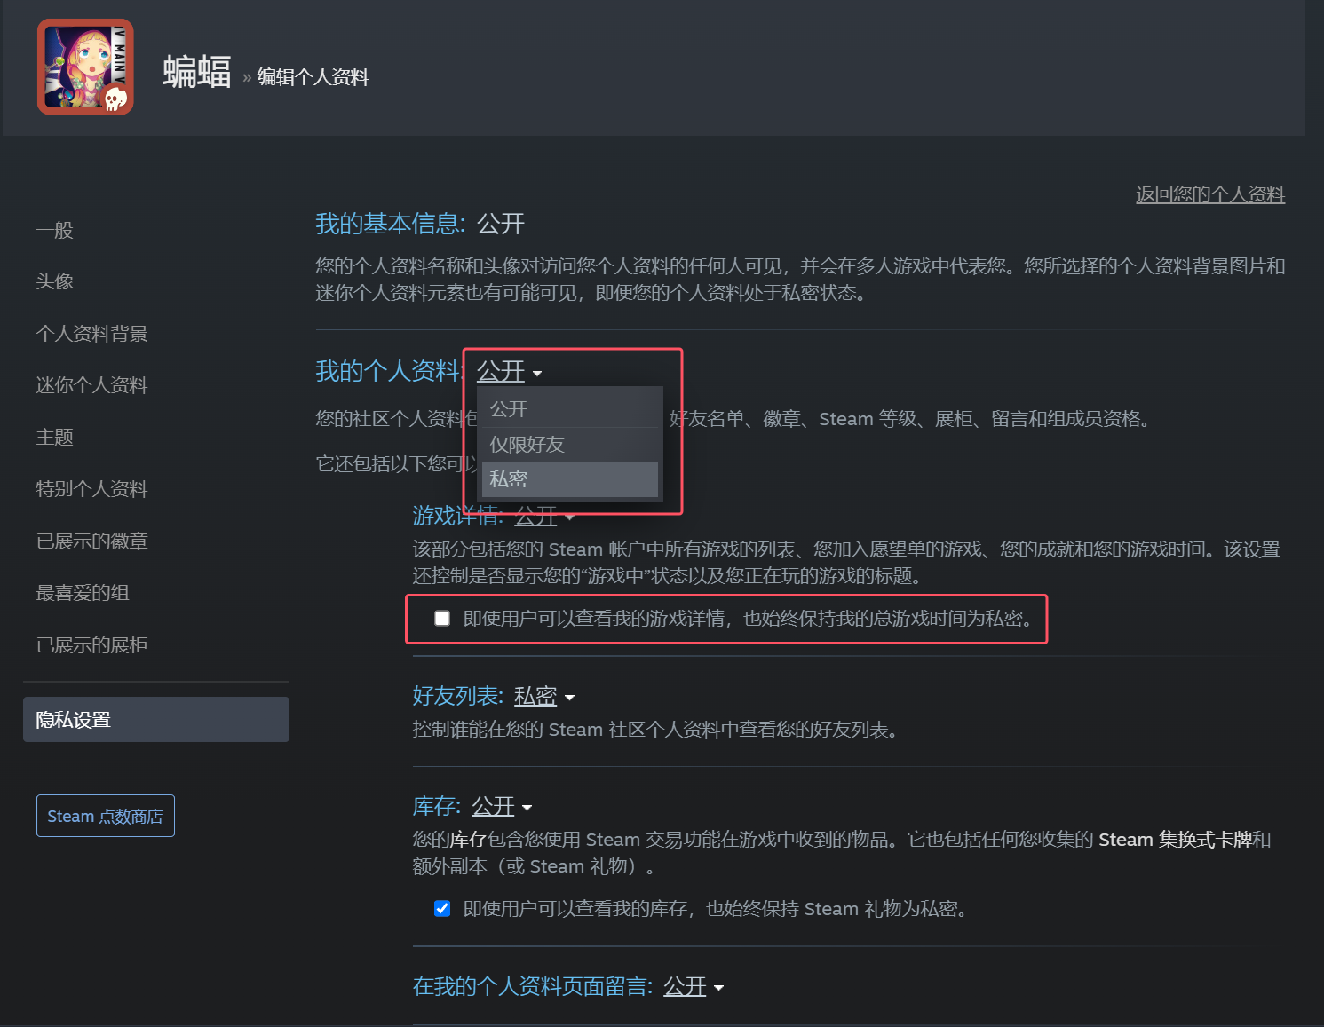Open the 库存 privacy dropdown

[x=502, y=806]
